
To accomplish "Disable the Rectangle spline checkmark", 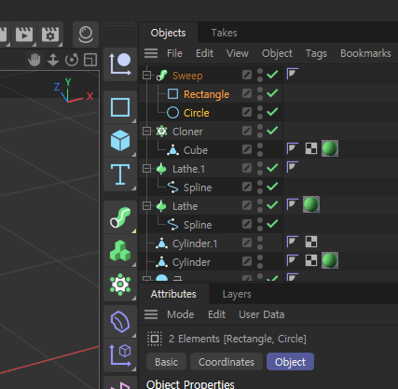I will click(x=272, y=93).
